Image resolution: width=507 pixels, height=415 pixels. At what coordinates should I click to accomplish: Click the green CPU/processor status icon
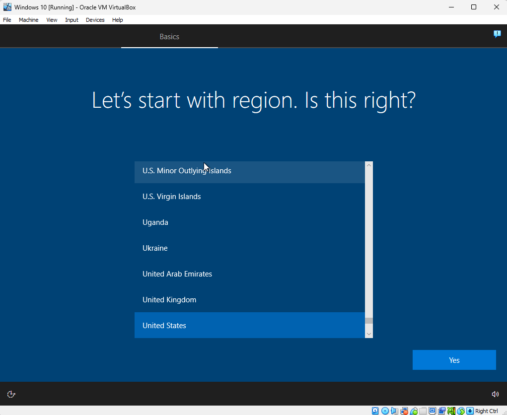451,411
